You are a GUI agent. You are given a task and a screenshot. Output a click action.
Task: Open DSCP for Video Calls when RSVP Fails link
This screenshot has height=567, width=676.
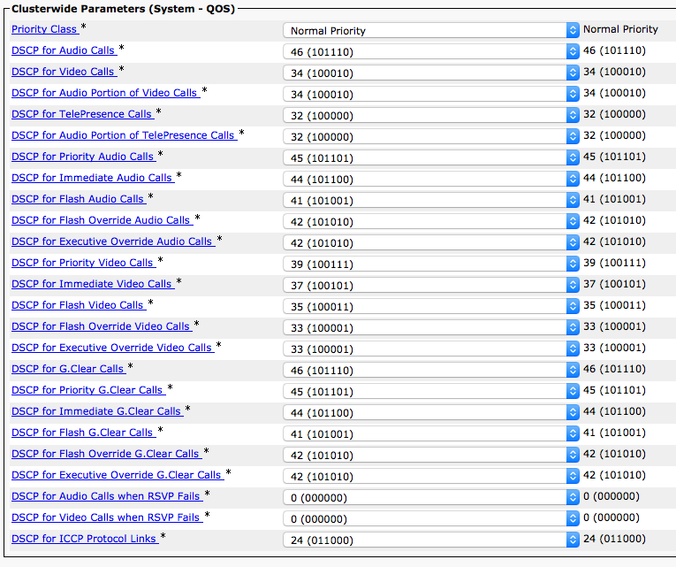pos(107,517)
